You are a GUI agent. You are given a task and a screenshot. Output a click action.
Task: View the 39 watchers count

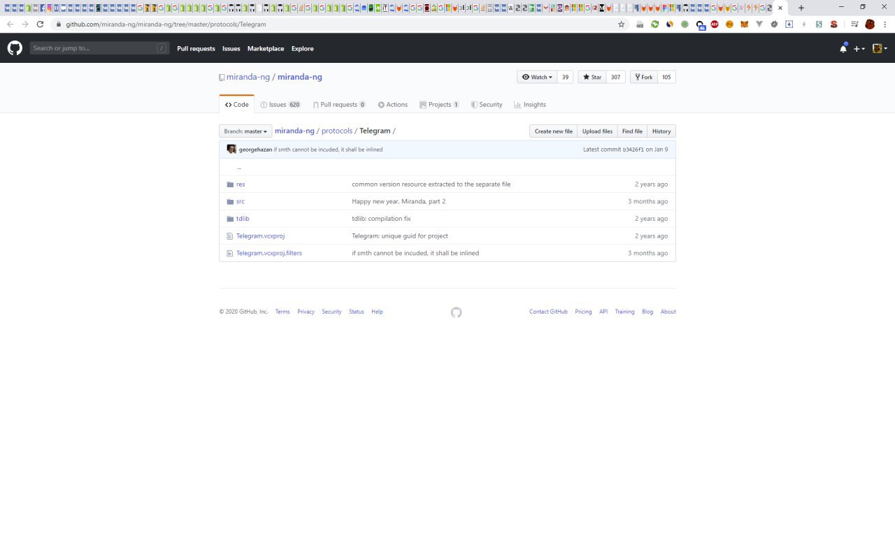[565, 77]
